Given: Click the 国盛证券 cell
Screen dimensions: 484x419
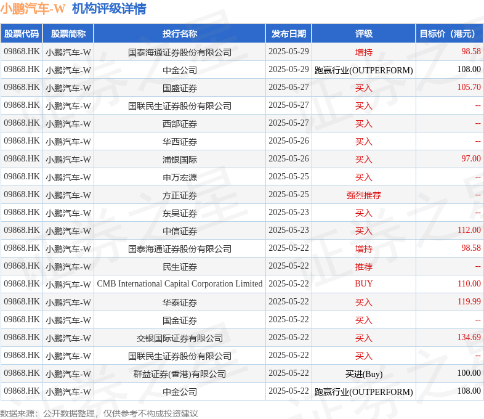Looking at the screenshot, I should (180, 88).
